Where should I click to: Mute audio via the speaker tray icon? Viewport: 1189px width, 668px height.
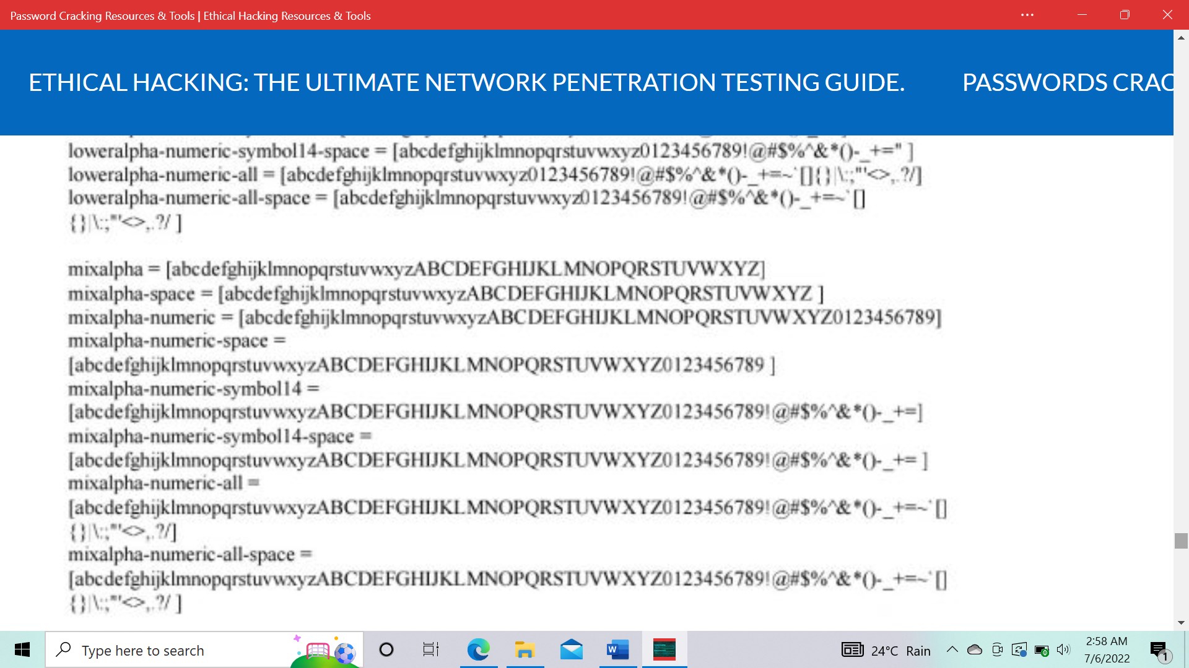[1064, 649]
